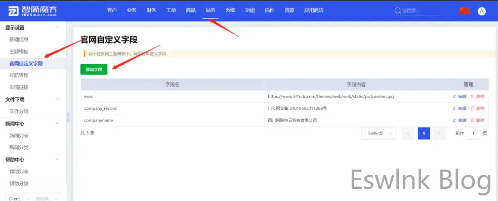The width and height of the screenshot is (498, 201).
Task: Open 新闻分类 in the sidebar
Action: (19, 147)
